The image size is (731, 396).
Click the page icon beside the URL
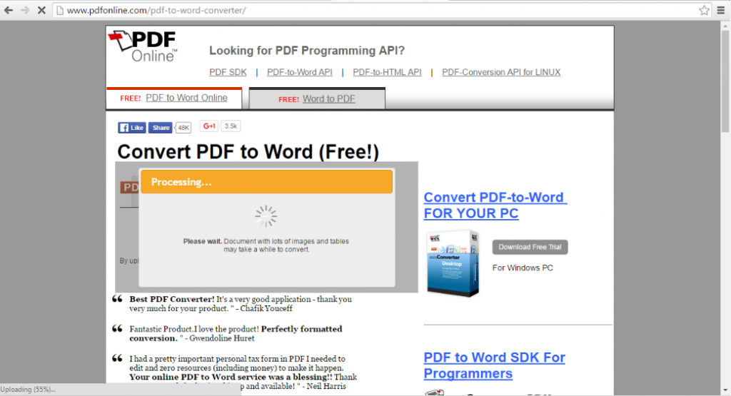[x=60, y=10]
